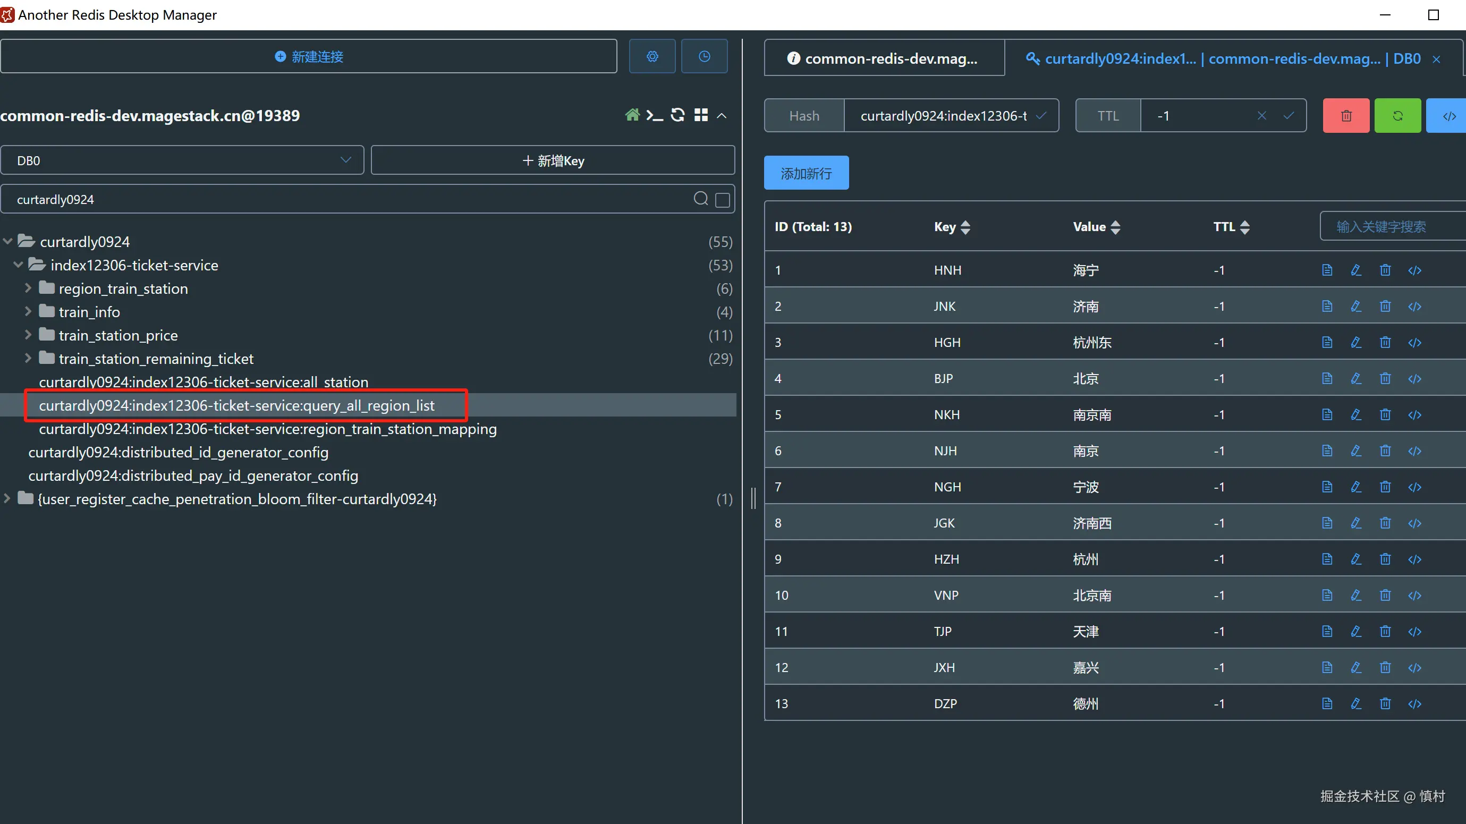This screenshot has height=824, width=1466.
Task: Click the 添加新行 button
Action: point(806,173)
